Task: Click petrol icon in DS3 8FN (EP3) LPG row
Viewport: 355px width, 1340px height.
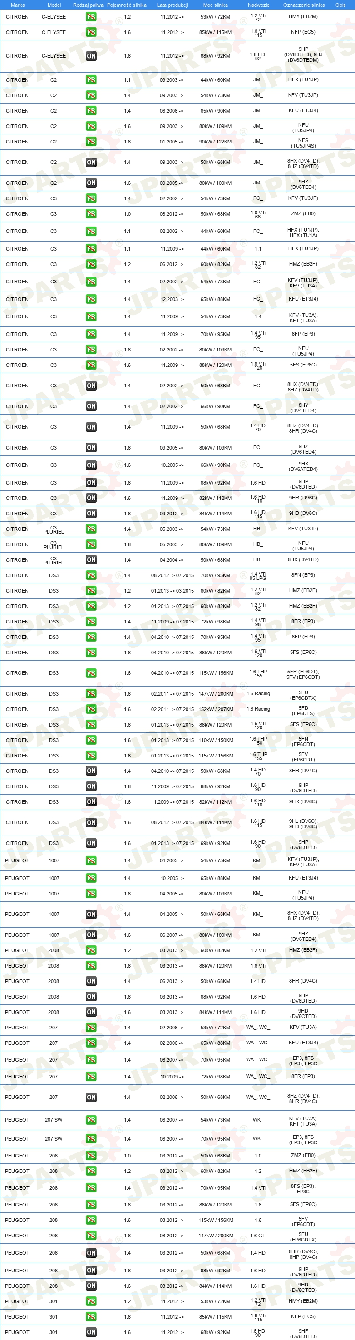Action: click(91, 575)
